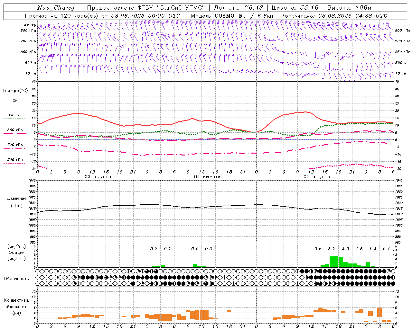
Task: Click the Ветер wind panel label
Action: [30, 24]
